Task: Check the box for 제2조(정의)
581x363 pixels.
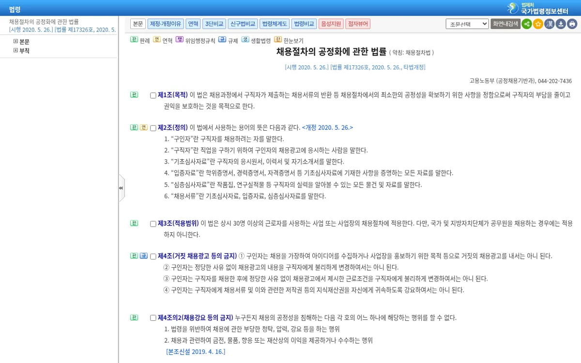Action: (x=153, y=128)
